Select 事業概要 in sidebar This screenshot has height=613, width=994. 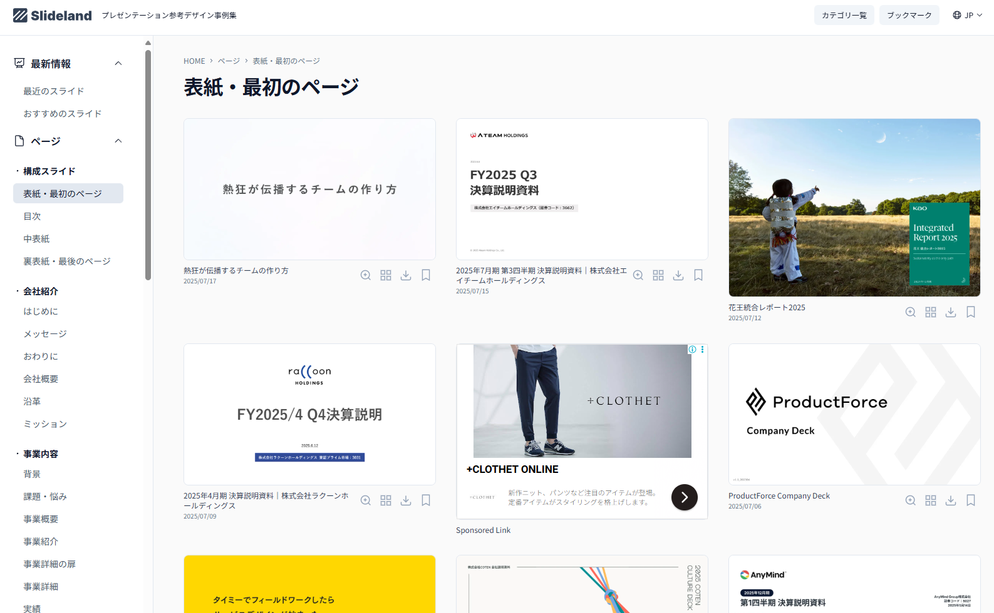pyautogui.click(x=41, y=519)
